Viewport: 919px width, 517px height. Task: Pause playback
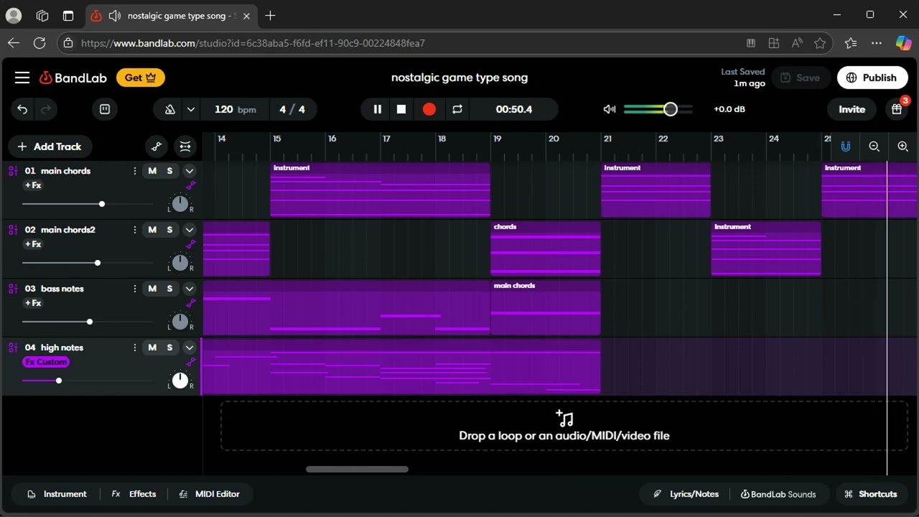pos(377,109)
